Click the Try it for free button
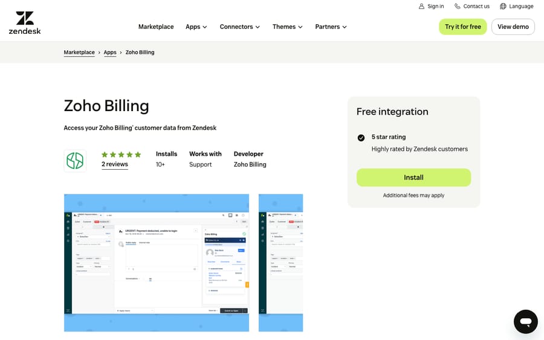544x340 pixels. [x=463, y=27]
